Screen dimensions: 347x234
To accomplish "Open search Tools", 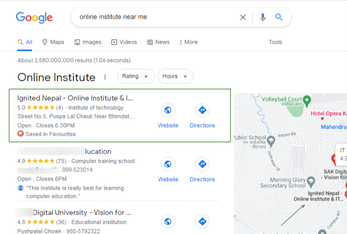I will click(x=275, y=42).
